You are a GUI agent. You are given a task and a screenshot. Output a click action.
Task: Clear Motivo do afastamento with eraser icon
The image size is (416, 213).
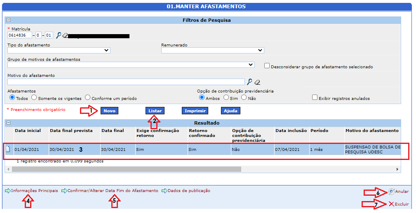tap(257, 82)
